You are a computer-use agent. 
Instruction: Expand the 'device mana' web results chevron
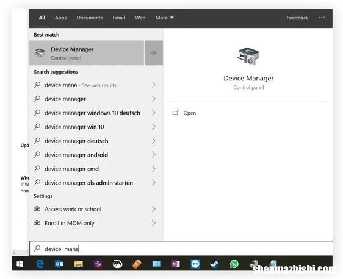pos(154,85)
